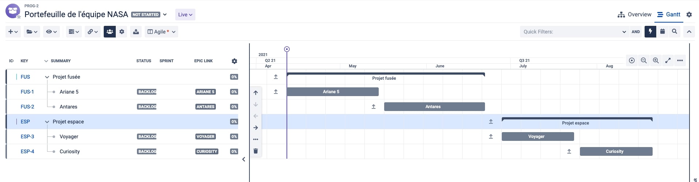Click the search magnifier in filter bar
The height and width of the screenshot is (182, 699).
point(675,32)
